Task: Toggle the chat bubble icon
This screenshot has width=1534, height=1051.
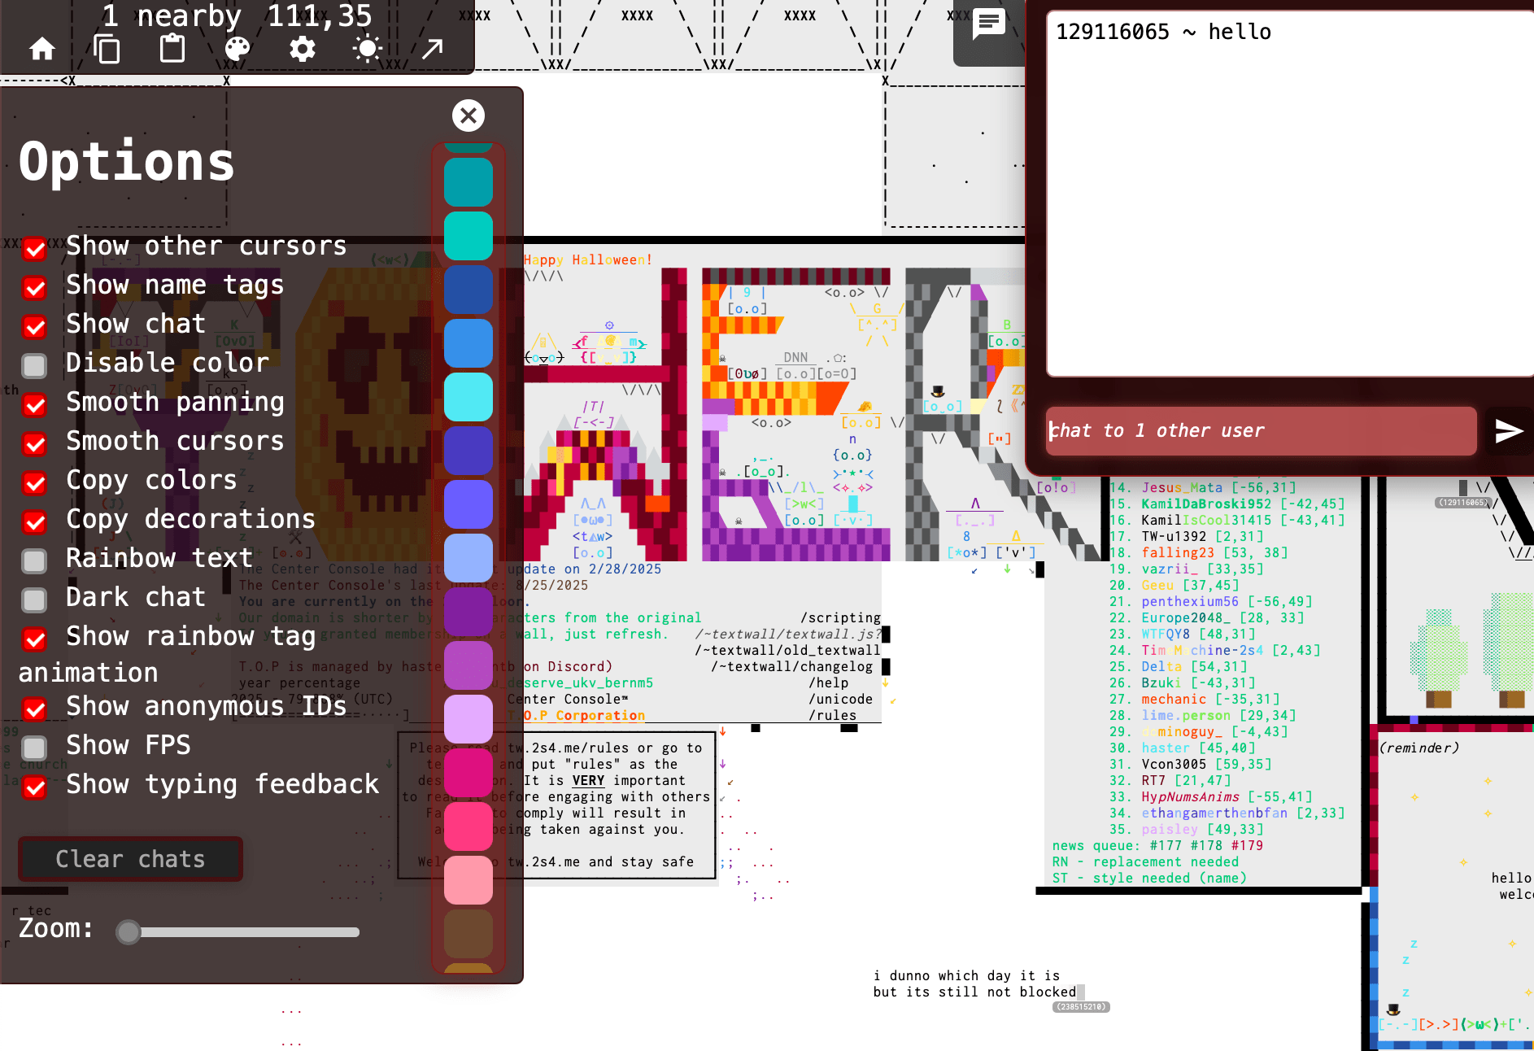Action: [x=988, y=24]
